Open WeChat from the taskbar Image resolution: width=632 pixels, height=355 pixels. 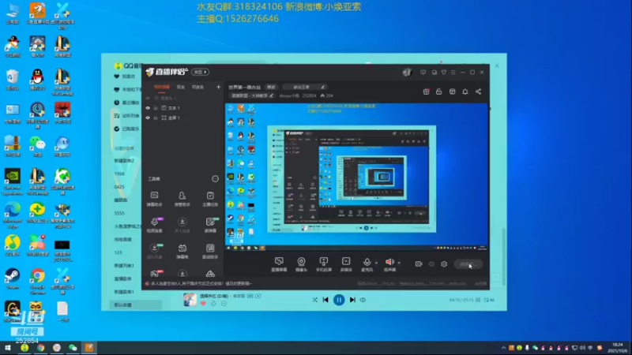pyautogui.click(x=73, y=348)
